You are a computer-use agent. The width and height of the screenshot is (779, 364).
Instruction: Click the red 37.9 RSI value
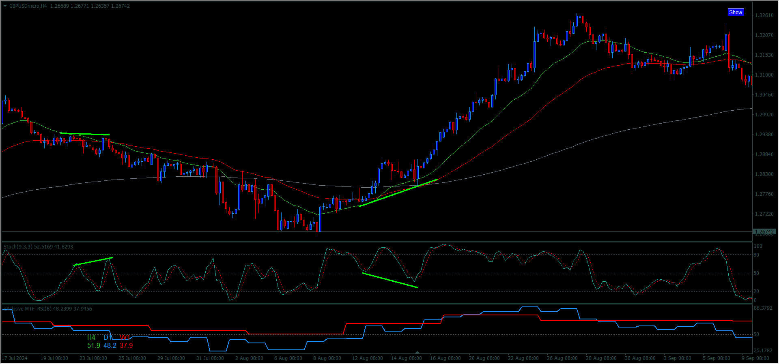pos(126,345)
